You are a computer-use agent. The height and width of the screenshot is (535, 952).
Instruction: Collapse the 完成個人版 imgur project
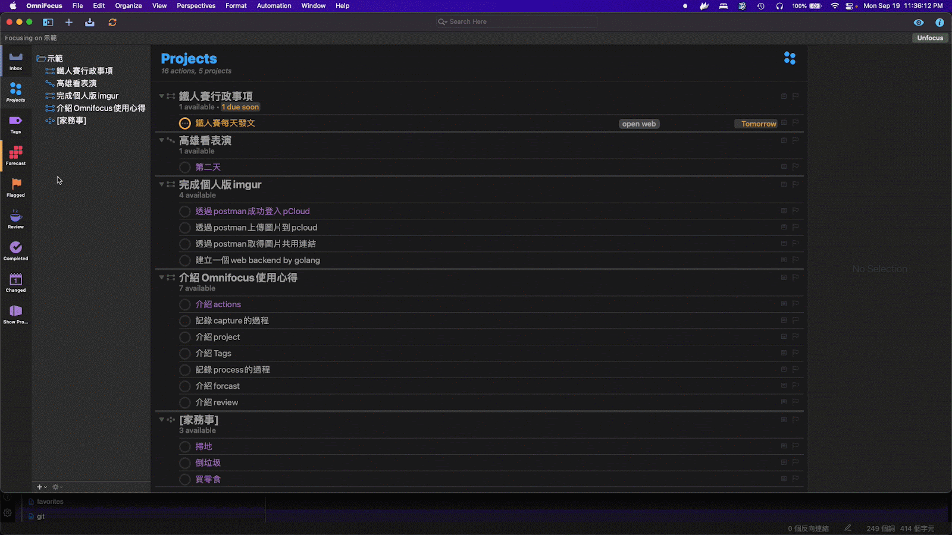coord(161,184)
